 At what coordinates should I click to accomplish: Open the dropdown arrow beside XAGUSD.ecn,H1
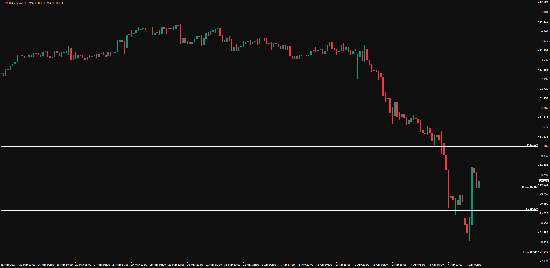click(x=3, y=3)
